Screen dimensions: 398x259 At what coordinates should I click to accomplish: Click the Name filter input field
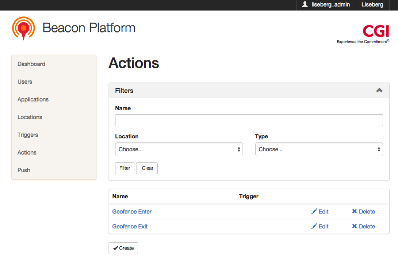pos(249,120)
